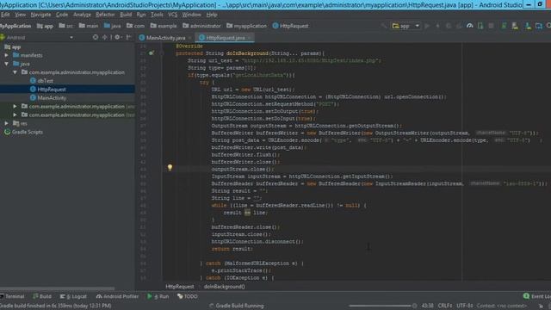Open the Project Structure icon
551x310 pixels.
click(539, 26)
